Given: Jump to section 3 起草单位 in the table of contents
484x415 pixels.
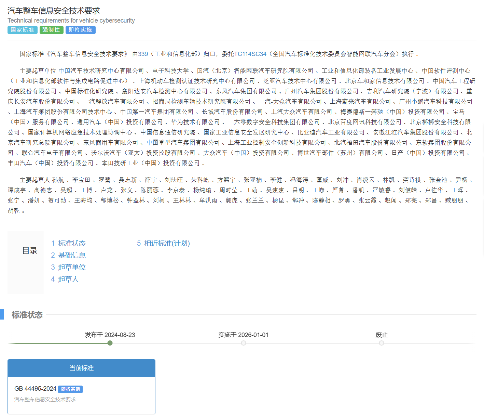Looking at the screenshot, I should [68, 267].
